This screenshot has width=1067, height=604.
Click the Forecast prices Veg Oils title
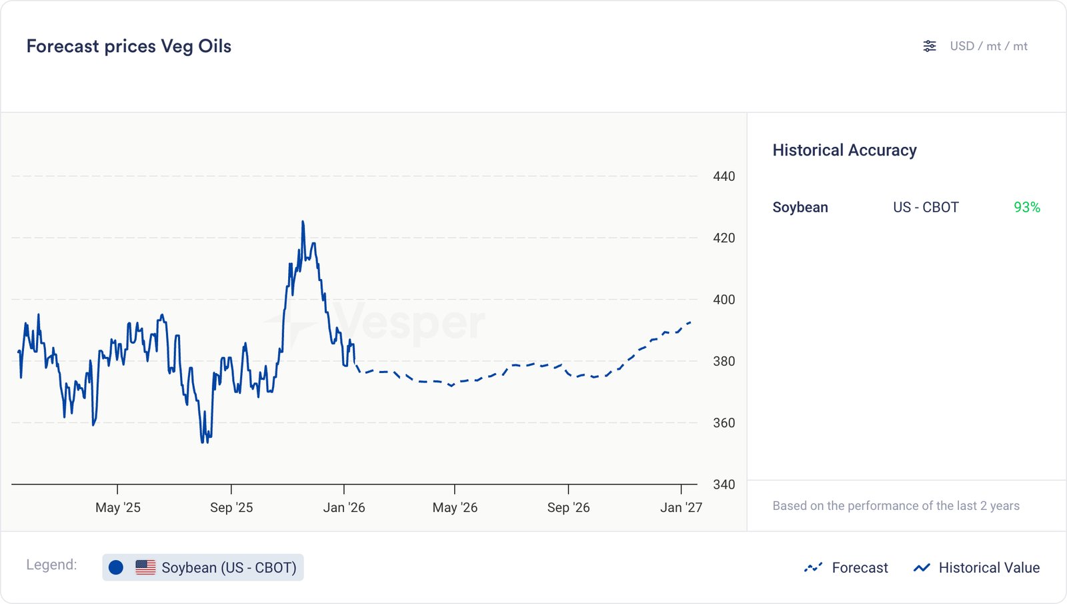pyautogui.click(x=129, y=46)
